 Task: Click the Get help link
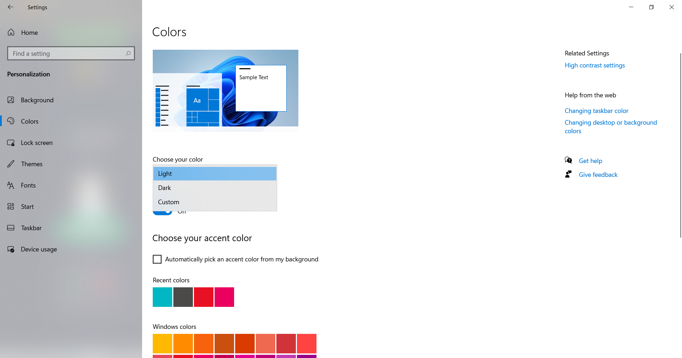[x=590, y=161]
